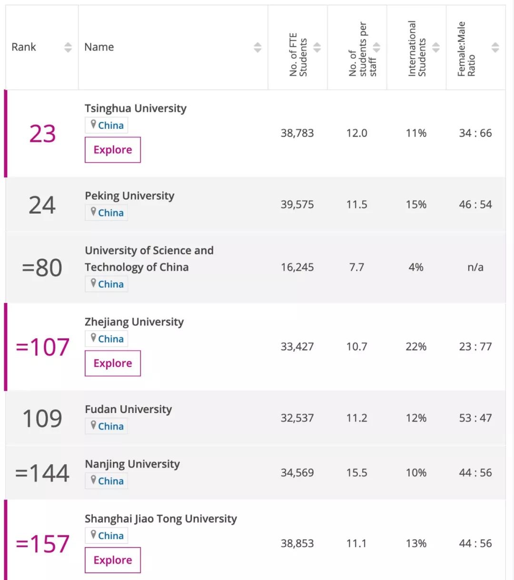Open Nanjing University name link

click(132, 464)
